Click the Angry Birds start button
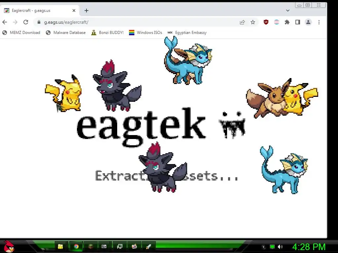 click(9, 246)
